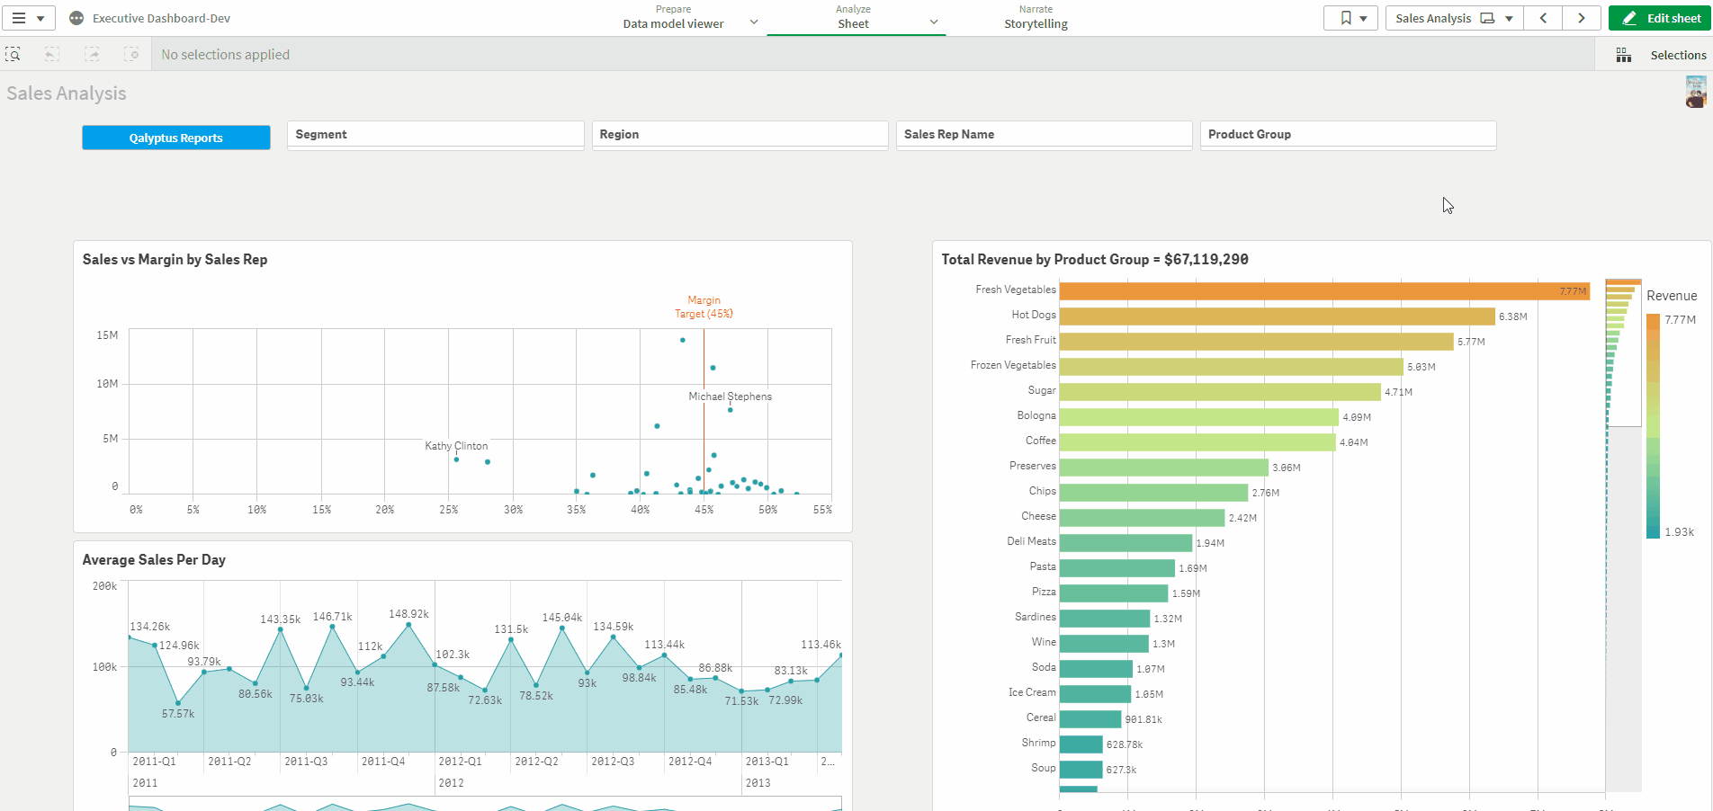Expand the bookmark dropdown arrow
Screen dimensions: 1713x811
click(1362, 17)
